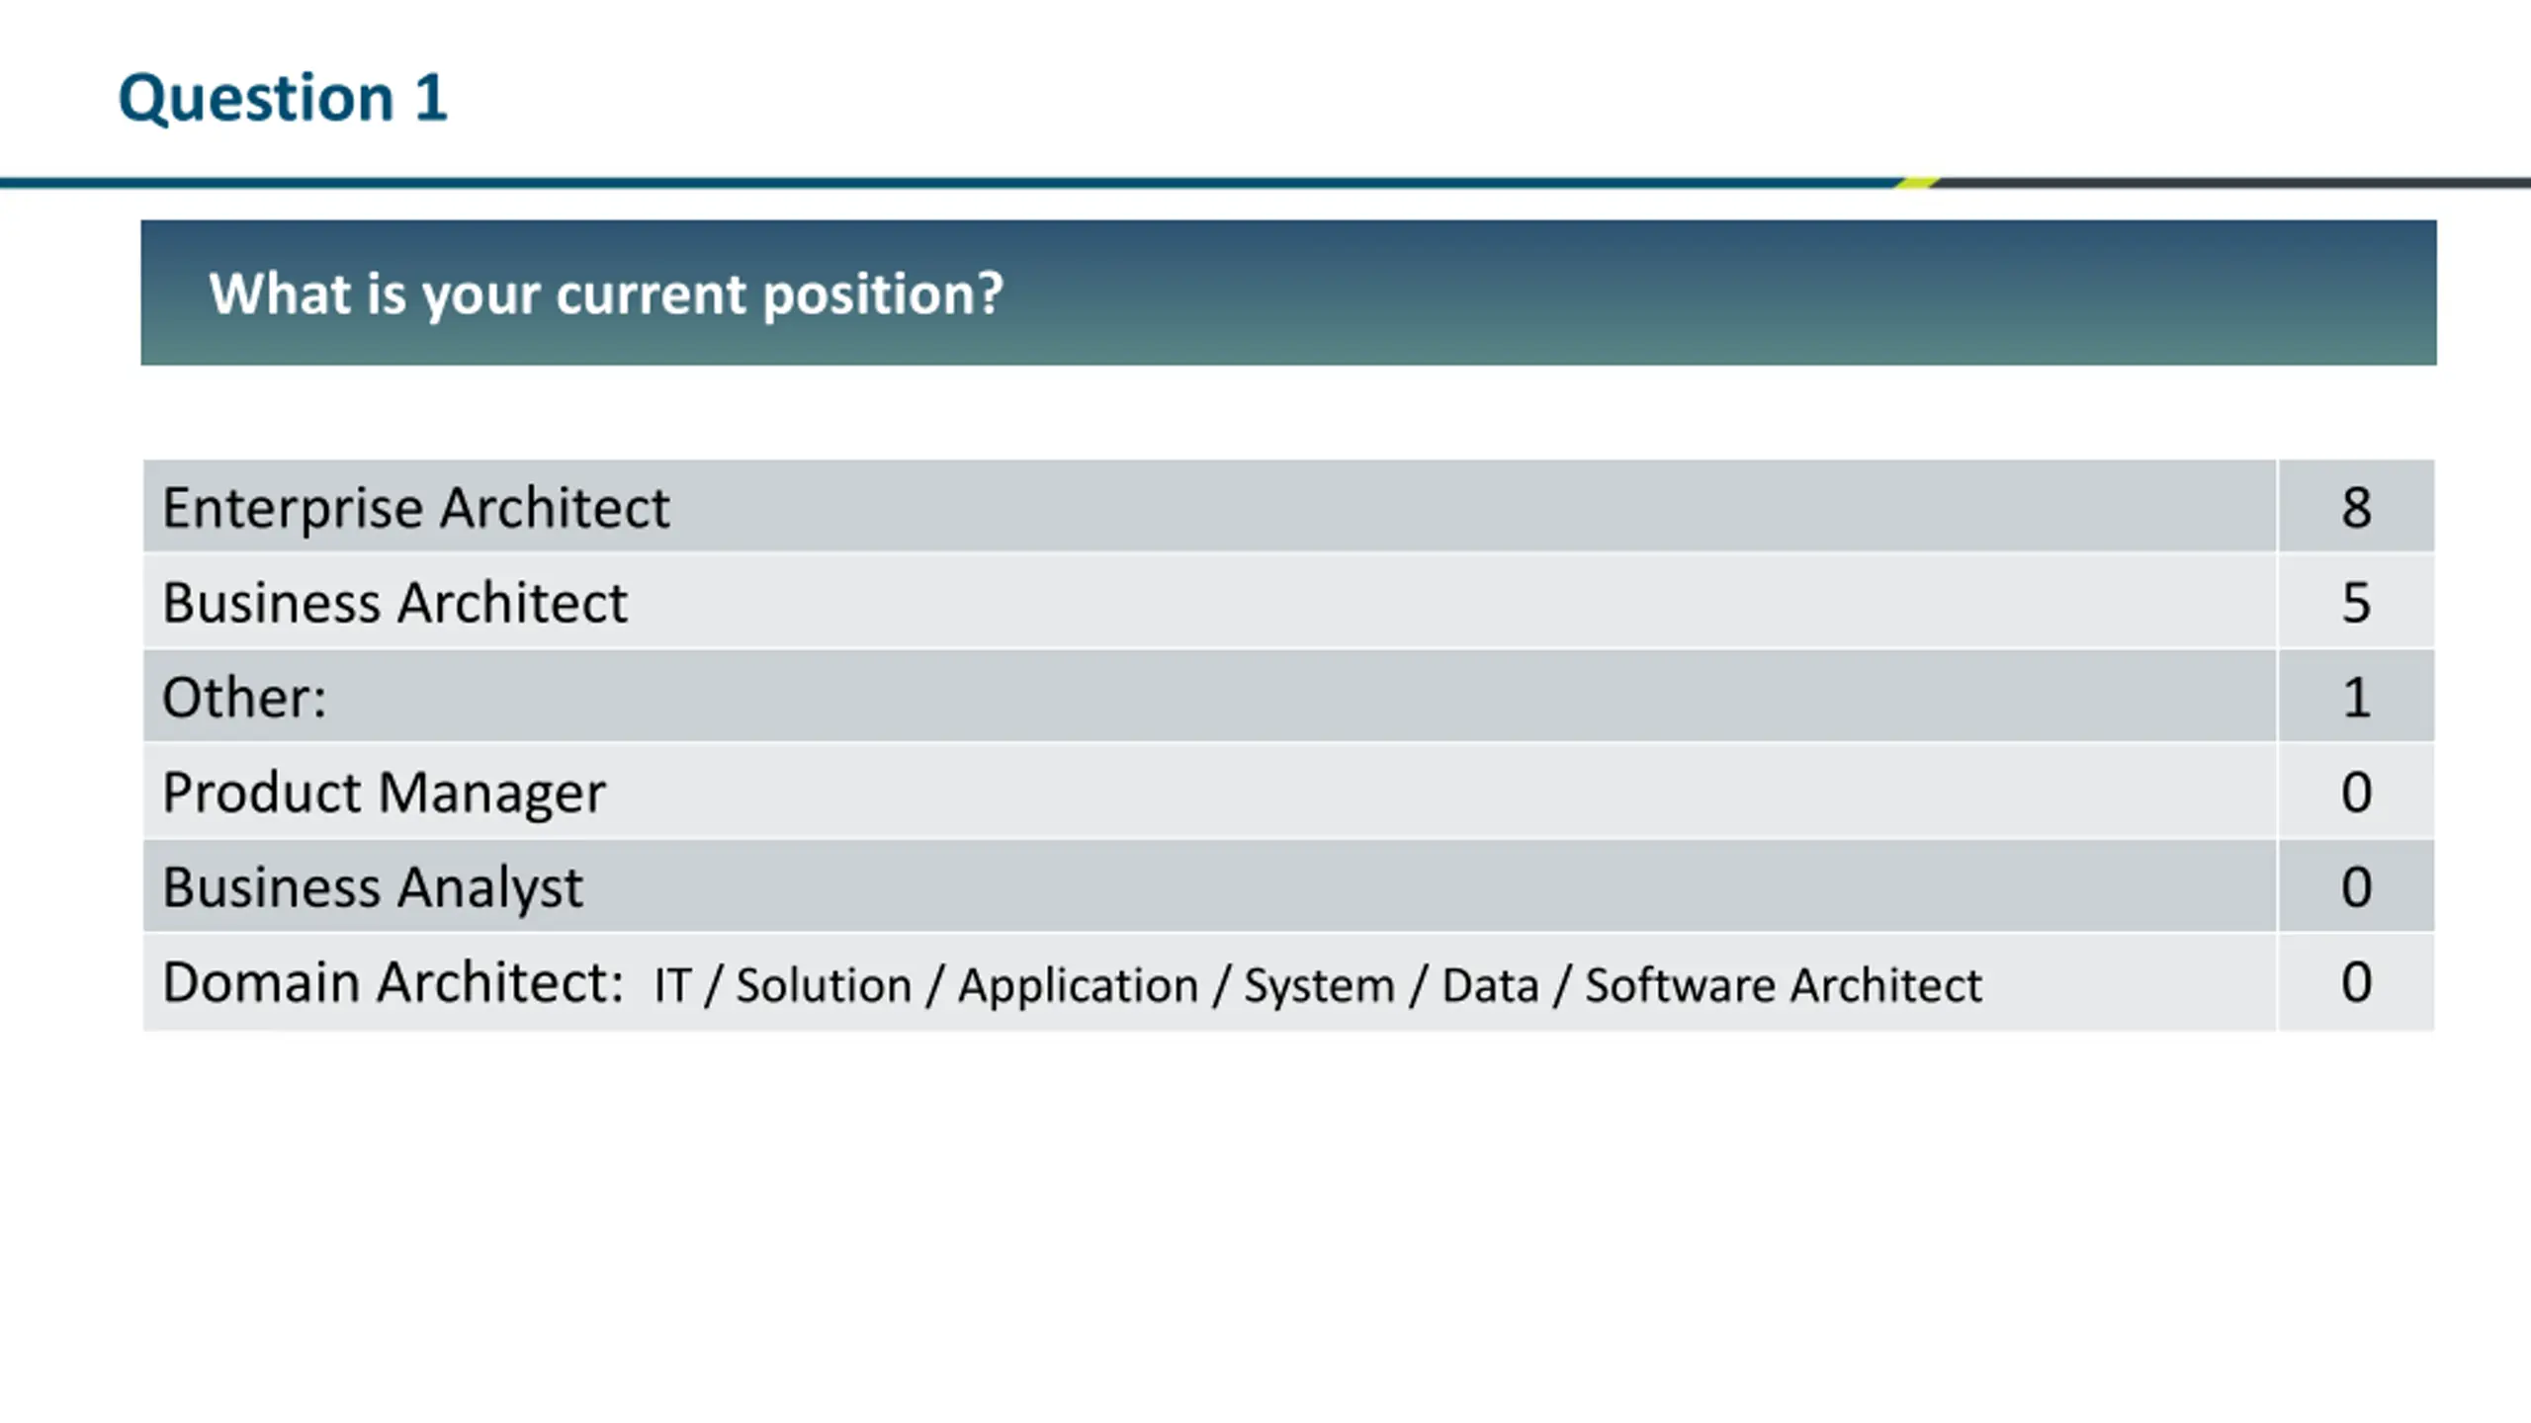Select the 'What is your current position?' banner
This screenshot has height=1423, width=2531.
1288,293
